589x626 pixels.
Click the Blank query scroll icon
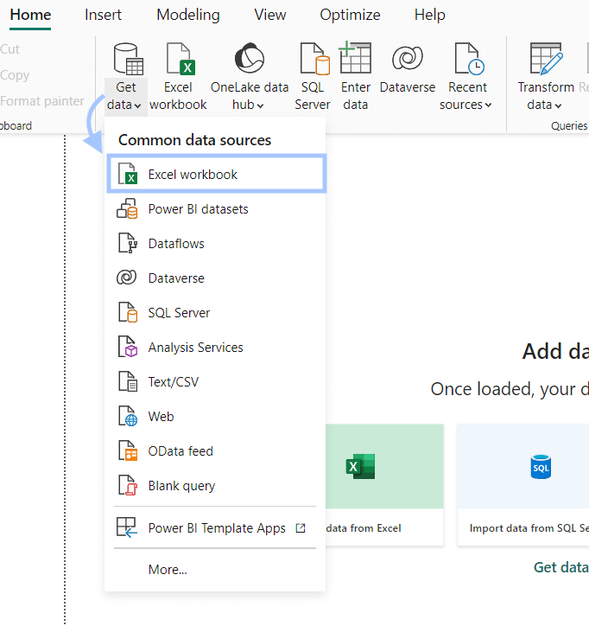click(128, 485)
